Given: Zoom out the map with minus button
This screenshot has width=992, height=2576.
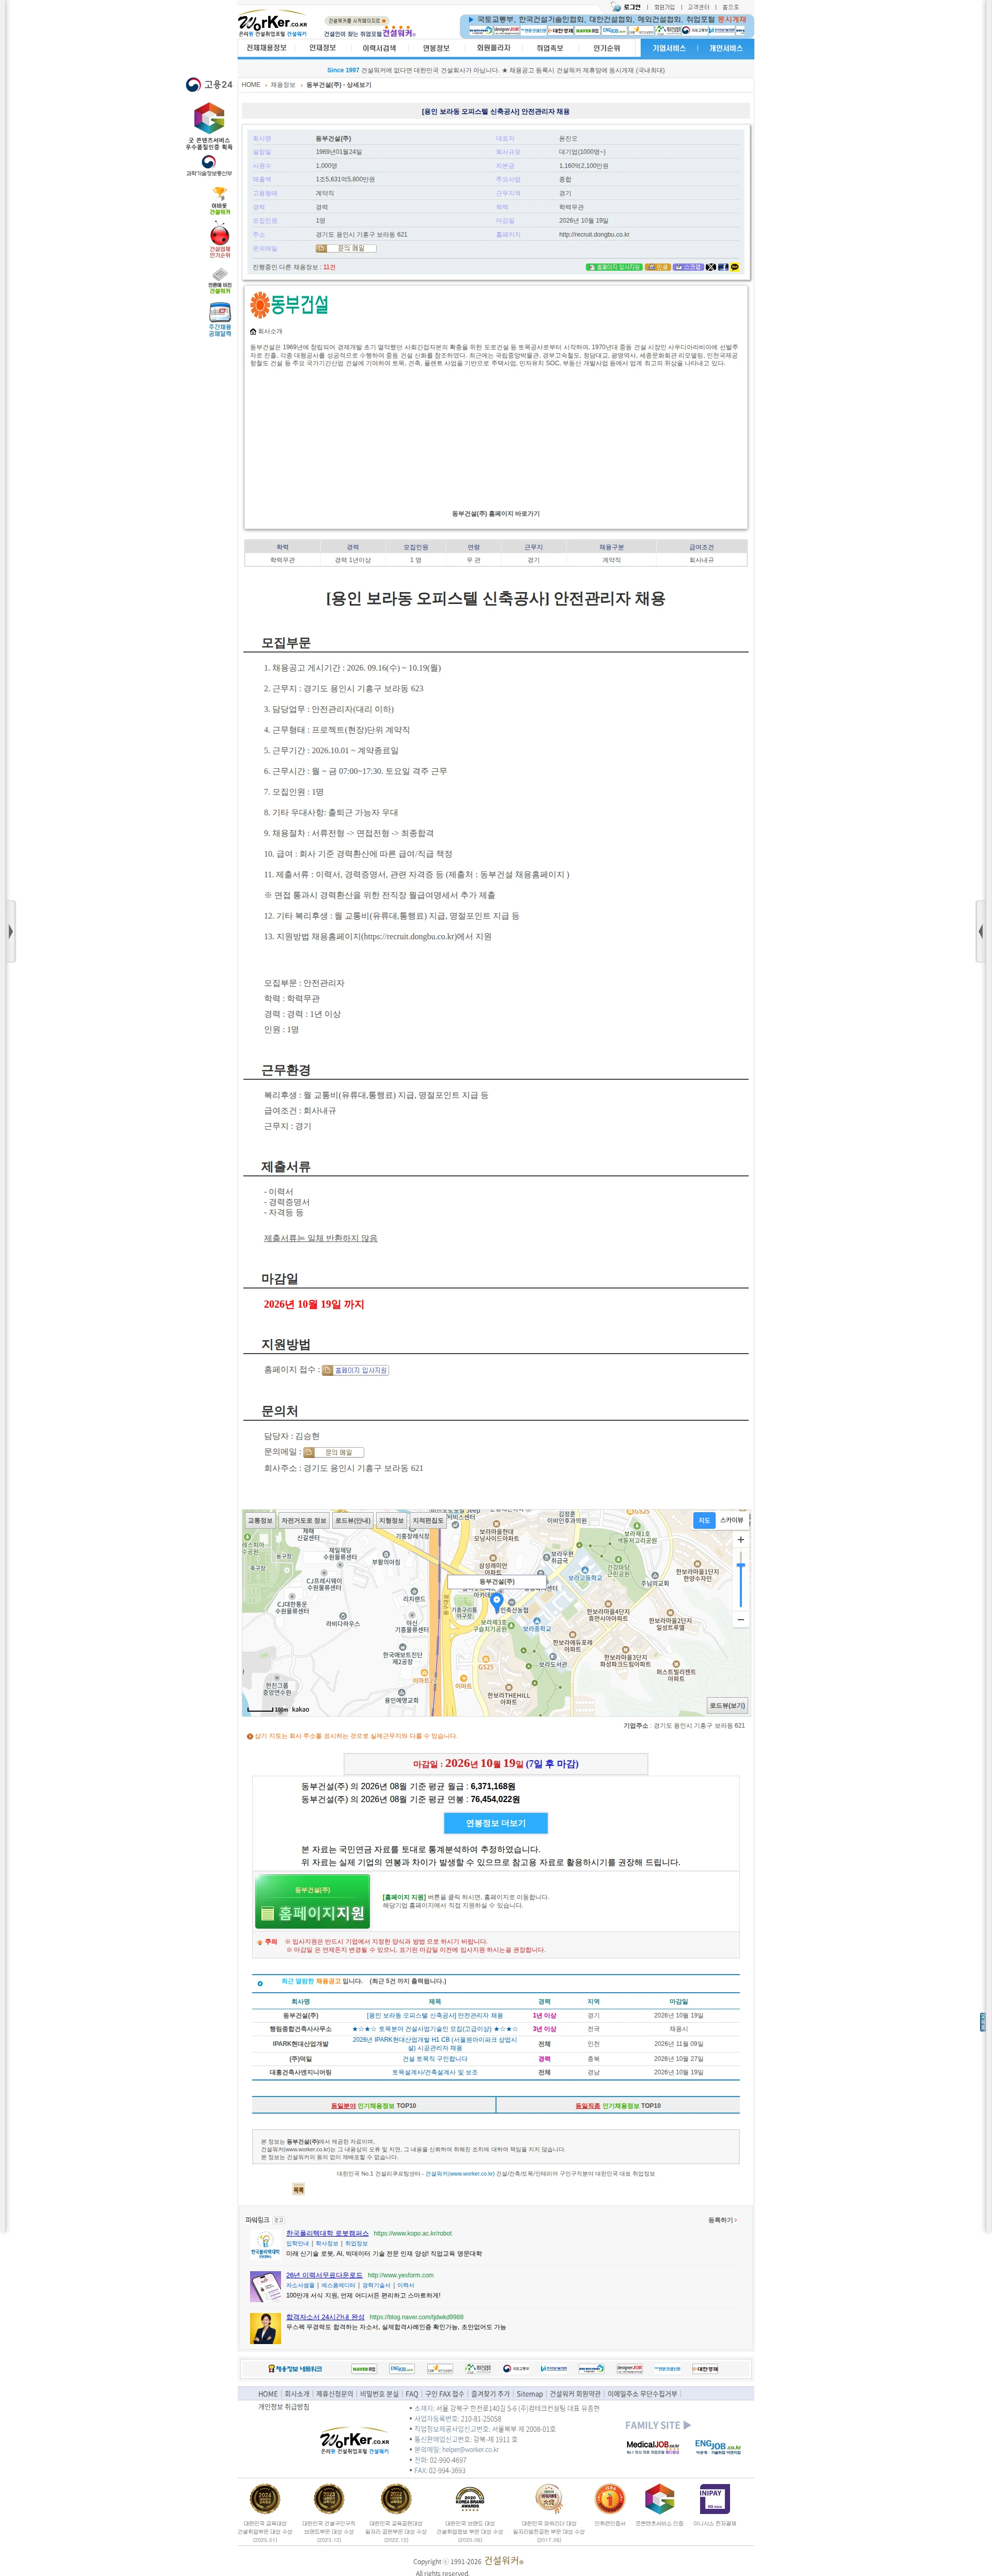Looking at the screenshot, I should (x=740, y=1619).
